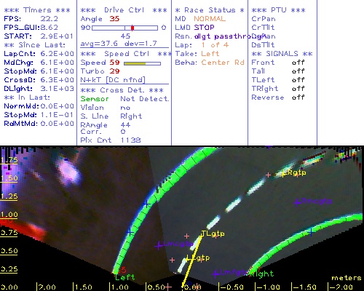Click the Beha: Center Rd value

pyautogui.click(x=223, y=63)
